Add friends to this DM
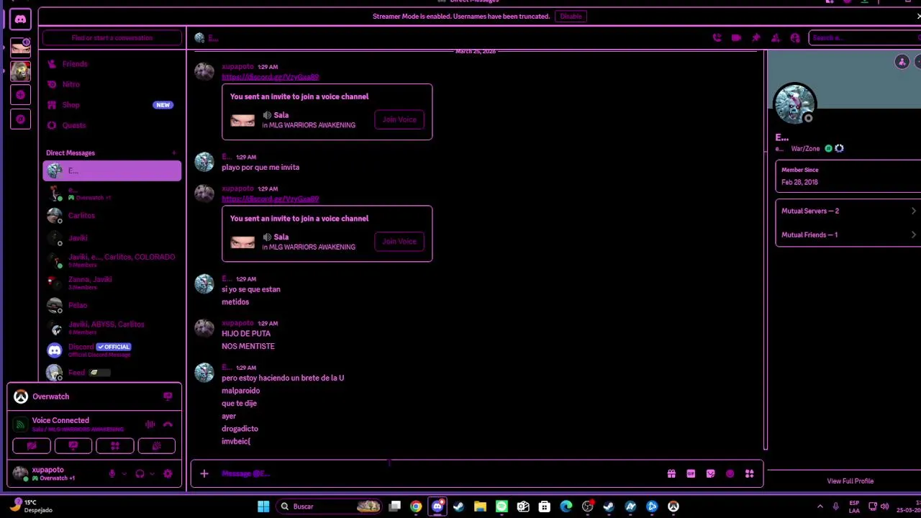This screenshot has height=518, width=921. [x=775, y=38]
